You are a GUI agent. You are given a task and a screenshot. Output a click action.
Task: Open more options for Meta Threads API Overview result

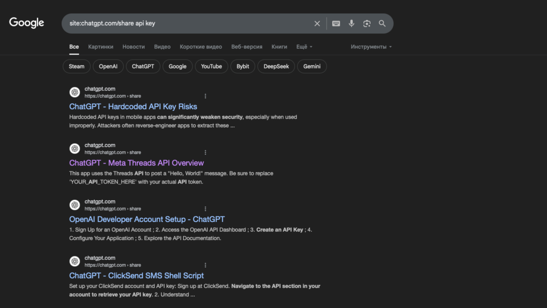click(x=205, y=153)
